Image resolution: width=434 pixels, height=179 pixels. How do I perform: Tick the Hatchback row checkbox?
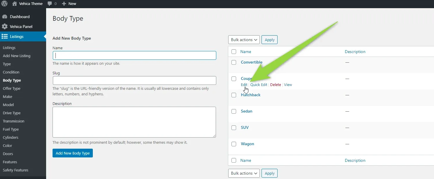tap(234, 95)
